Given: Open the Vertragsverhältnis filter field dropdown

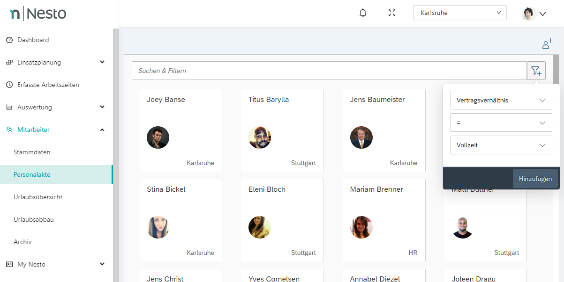Looking at the screenshot, I should pos(501,100).
